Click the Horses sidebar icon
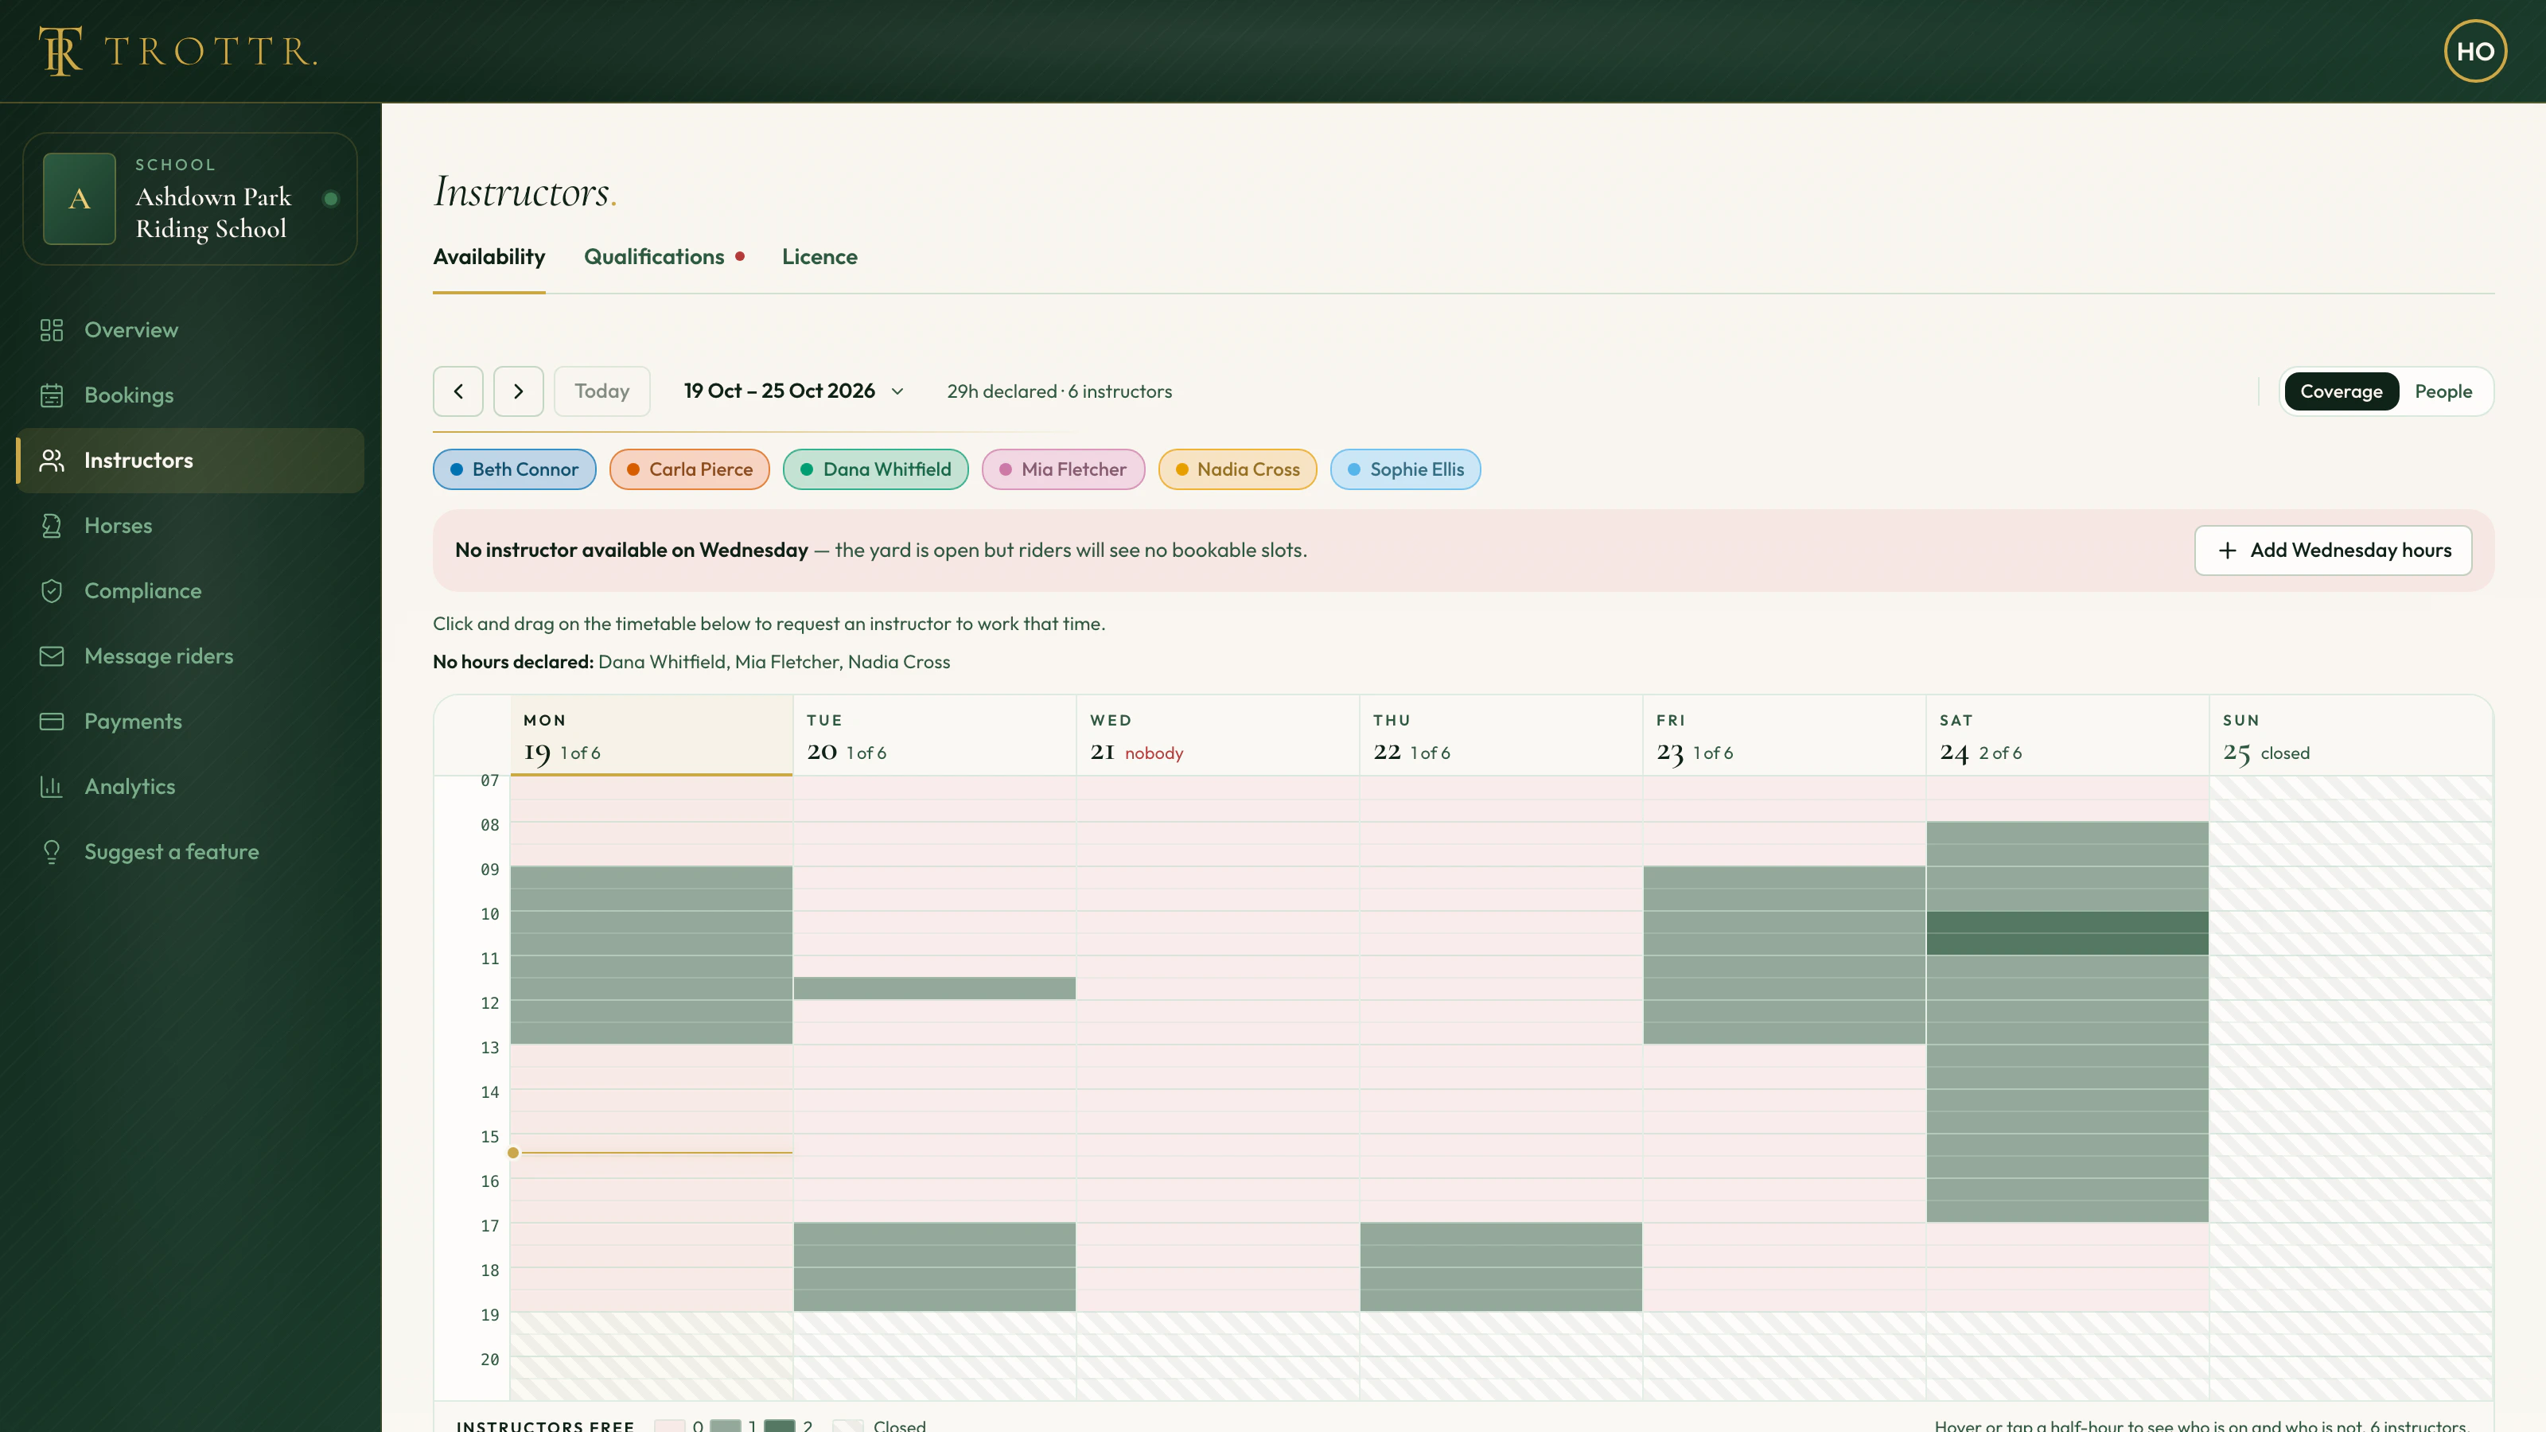 click(52, 526)
